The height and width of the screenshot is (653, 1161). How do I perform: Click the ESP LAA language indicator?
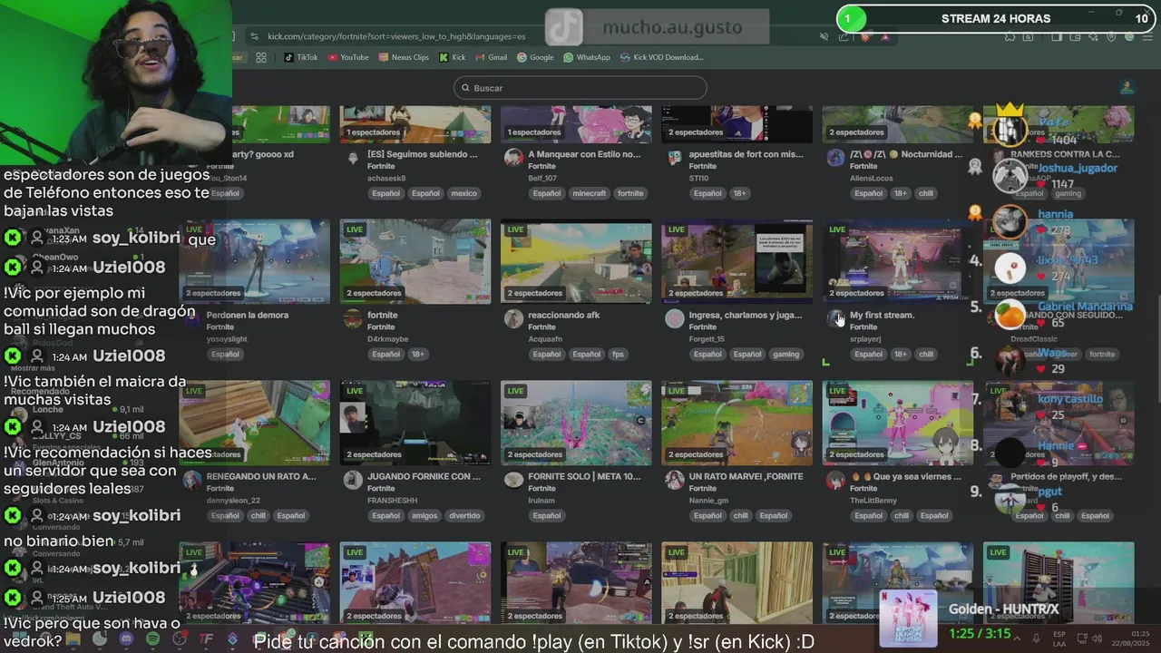coord(1059,638)
